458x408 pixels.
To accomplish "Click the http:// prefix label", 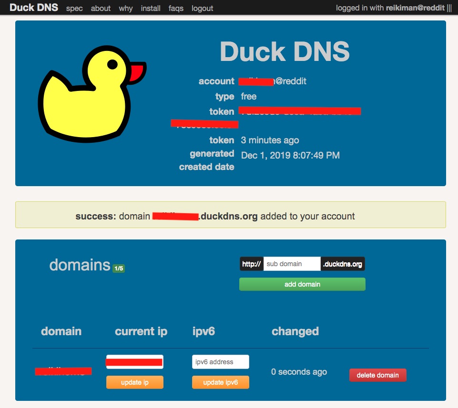I will pyautogui.click(x=252, y=264).
